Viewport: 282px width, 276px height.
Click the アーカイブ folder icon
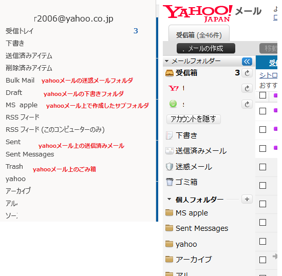(169, 259)
